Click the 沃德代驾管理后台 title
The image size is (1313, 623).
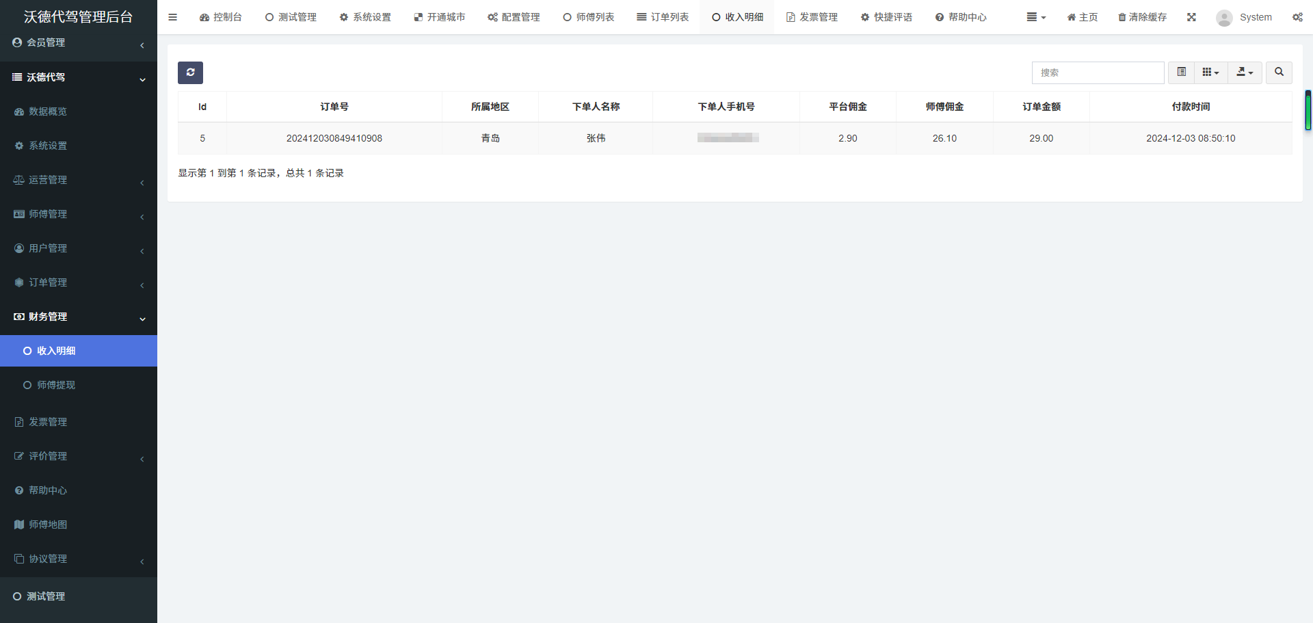tap(79, 16)
